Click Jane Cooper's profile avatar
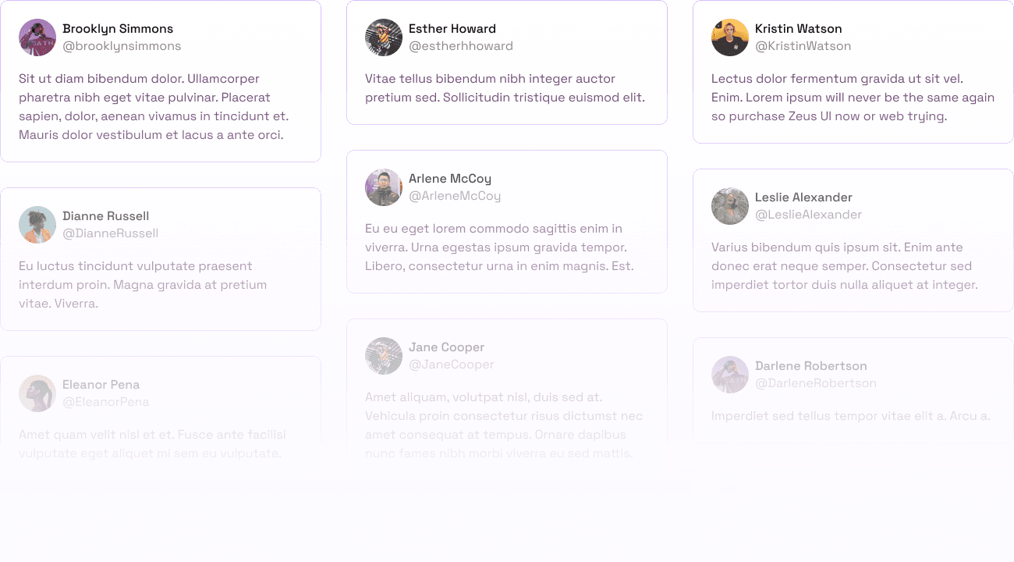The image size is (1014, 562). tap(384, 356)
